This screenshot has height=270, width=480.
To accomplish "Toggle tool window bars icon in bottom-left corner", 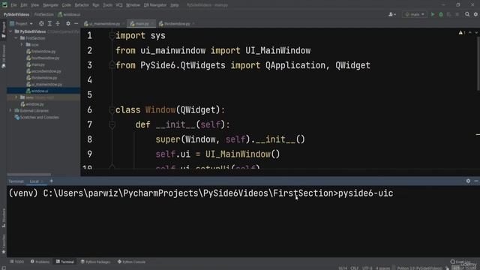I will (x=4, y=268).
